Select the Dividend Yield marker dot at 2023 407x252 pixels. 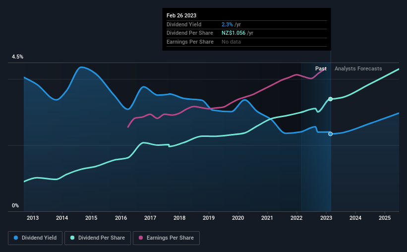[331, 134]
